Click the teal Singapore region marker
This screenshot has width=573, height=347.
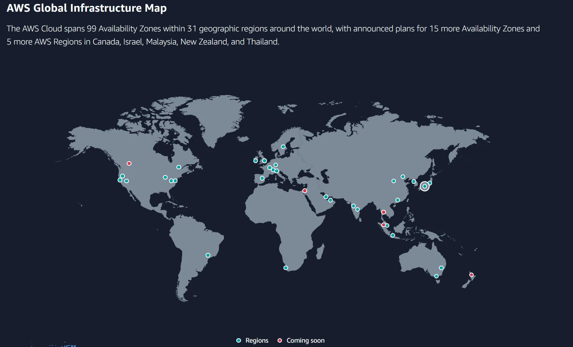click(387, 225)
